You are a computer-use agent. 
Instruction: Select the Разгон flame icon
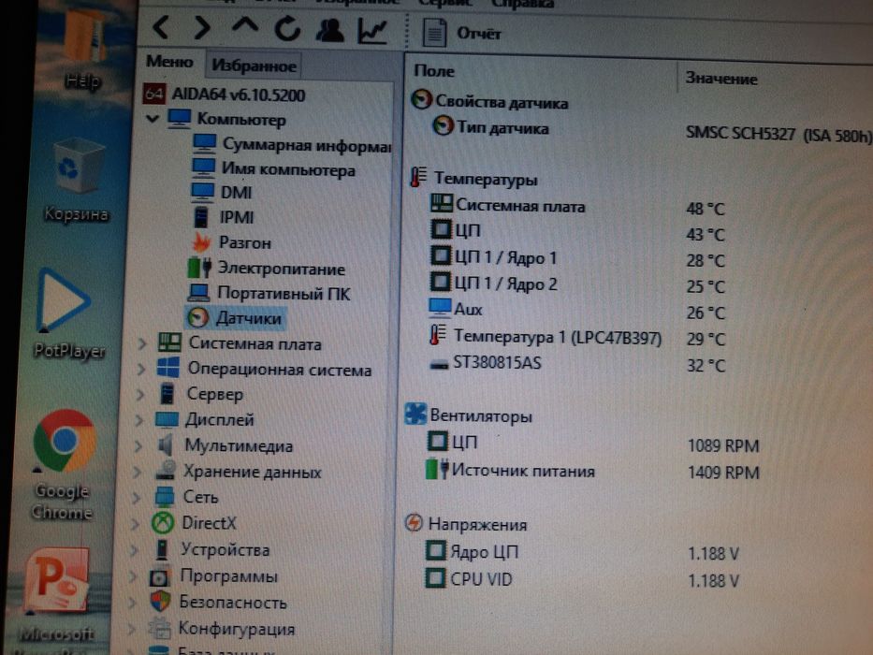[201, 241]
